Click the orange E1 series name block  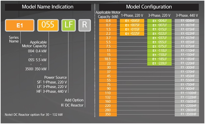point(20,26)
